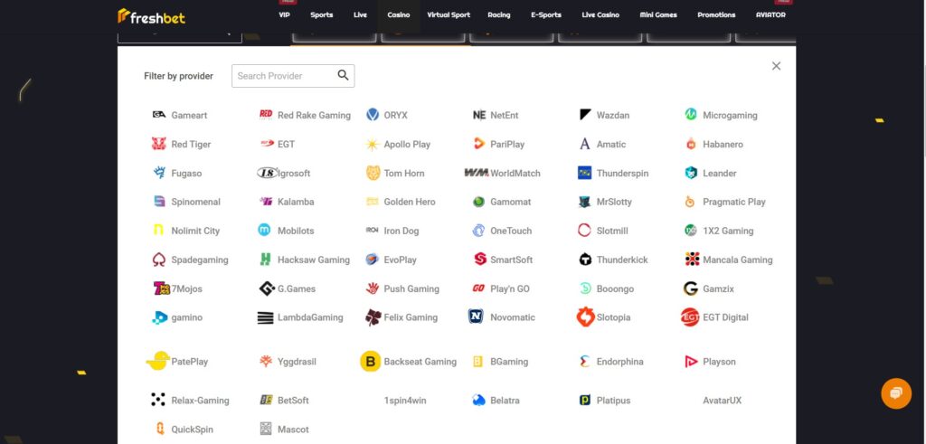The height and width of the screenshot is (444, 926).
Task: Click the Backseat Gaming yellow B icon
Action: pyautogui.click(x=370, y=362)
